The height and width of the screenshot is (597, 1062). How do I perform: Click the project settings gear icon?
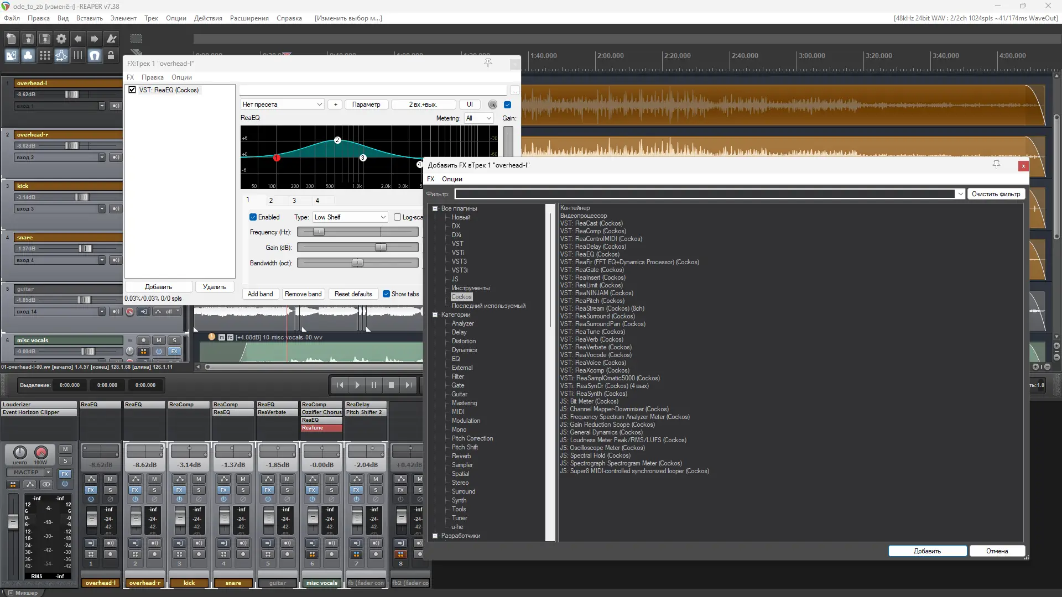coord(61,39)
